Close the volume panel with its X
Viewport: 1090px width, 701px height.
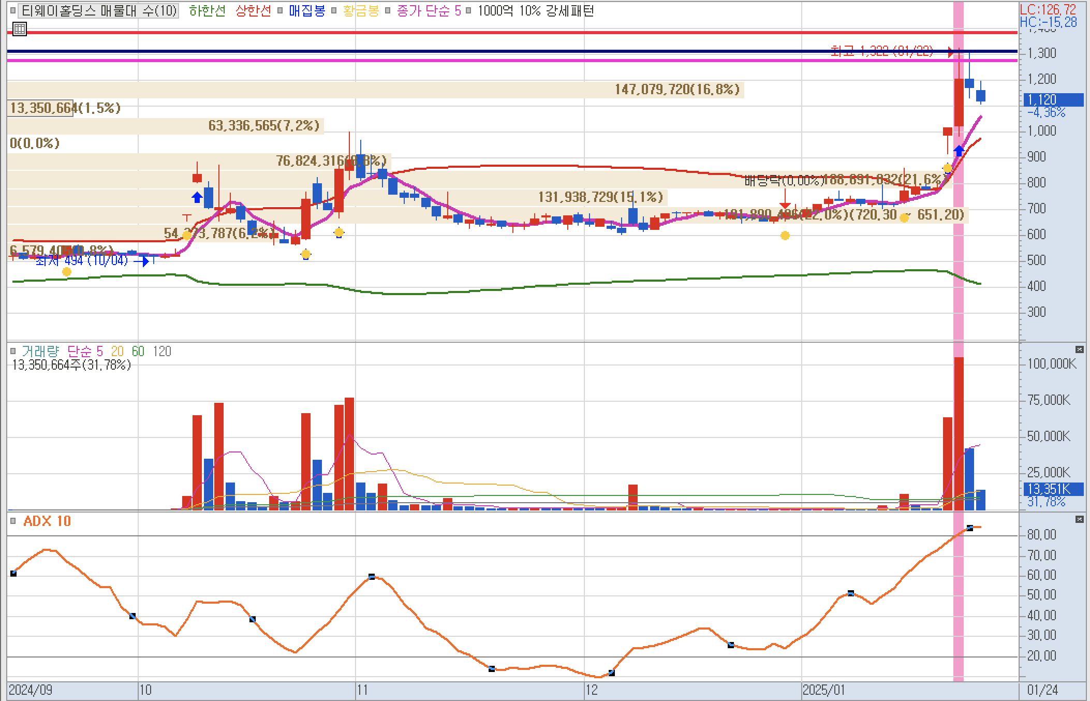coord(1079,349)
